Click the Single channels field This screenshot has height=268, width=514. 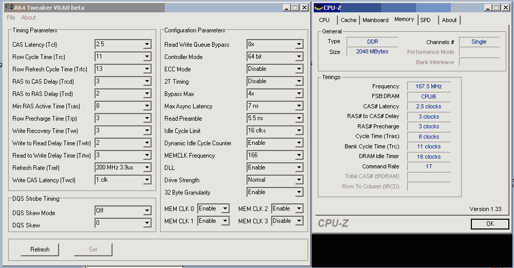coord(479,42)
